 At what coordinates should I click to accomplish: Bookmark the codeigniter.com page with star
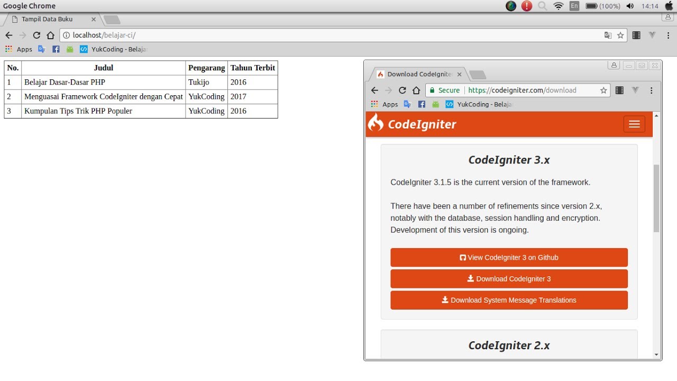(x=603, y=90)
